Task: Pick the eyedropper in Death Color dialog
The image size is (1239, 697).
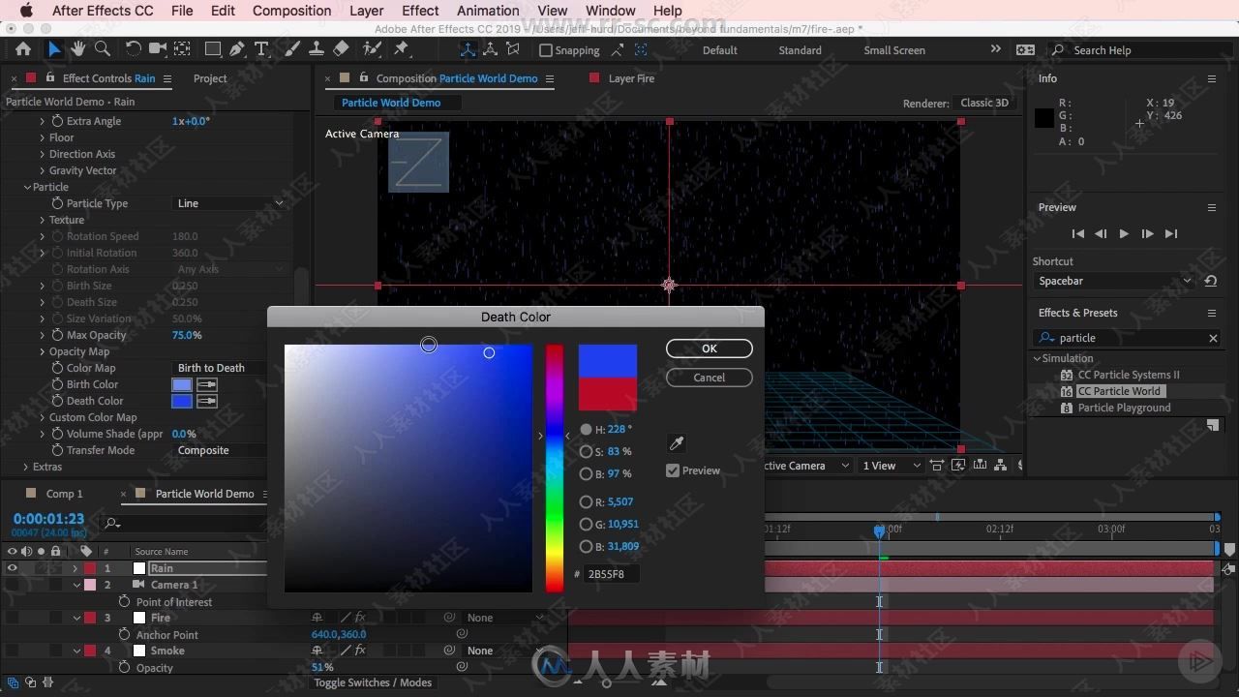Action: pos(677,443)
